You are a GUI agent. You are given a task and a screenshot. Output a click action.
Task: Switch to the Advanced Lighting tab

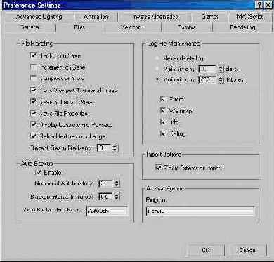(x=39, y=17)
